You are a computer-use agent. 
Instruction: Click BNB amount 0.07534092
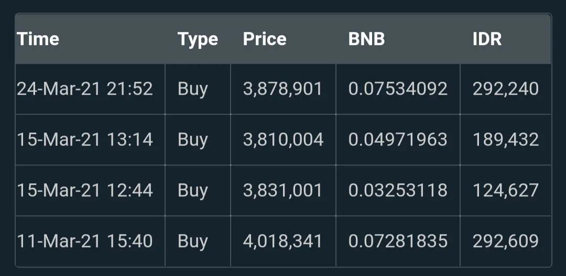click(x=398, y=89)
